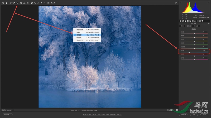Toggle the Y before/after preview button
The image size is (211, 118).
click(169, 110)
